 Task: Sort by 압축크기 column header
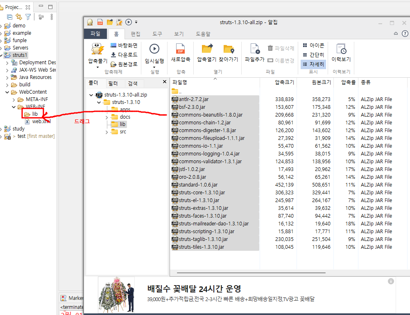tap(279, 82)
